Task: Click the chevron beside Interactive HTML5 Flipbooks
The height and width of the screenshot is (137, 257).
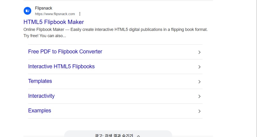Action: (199, 67)
